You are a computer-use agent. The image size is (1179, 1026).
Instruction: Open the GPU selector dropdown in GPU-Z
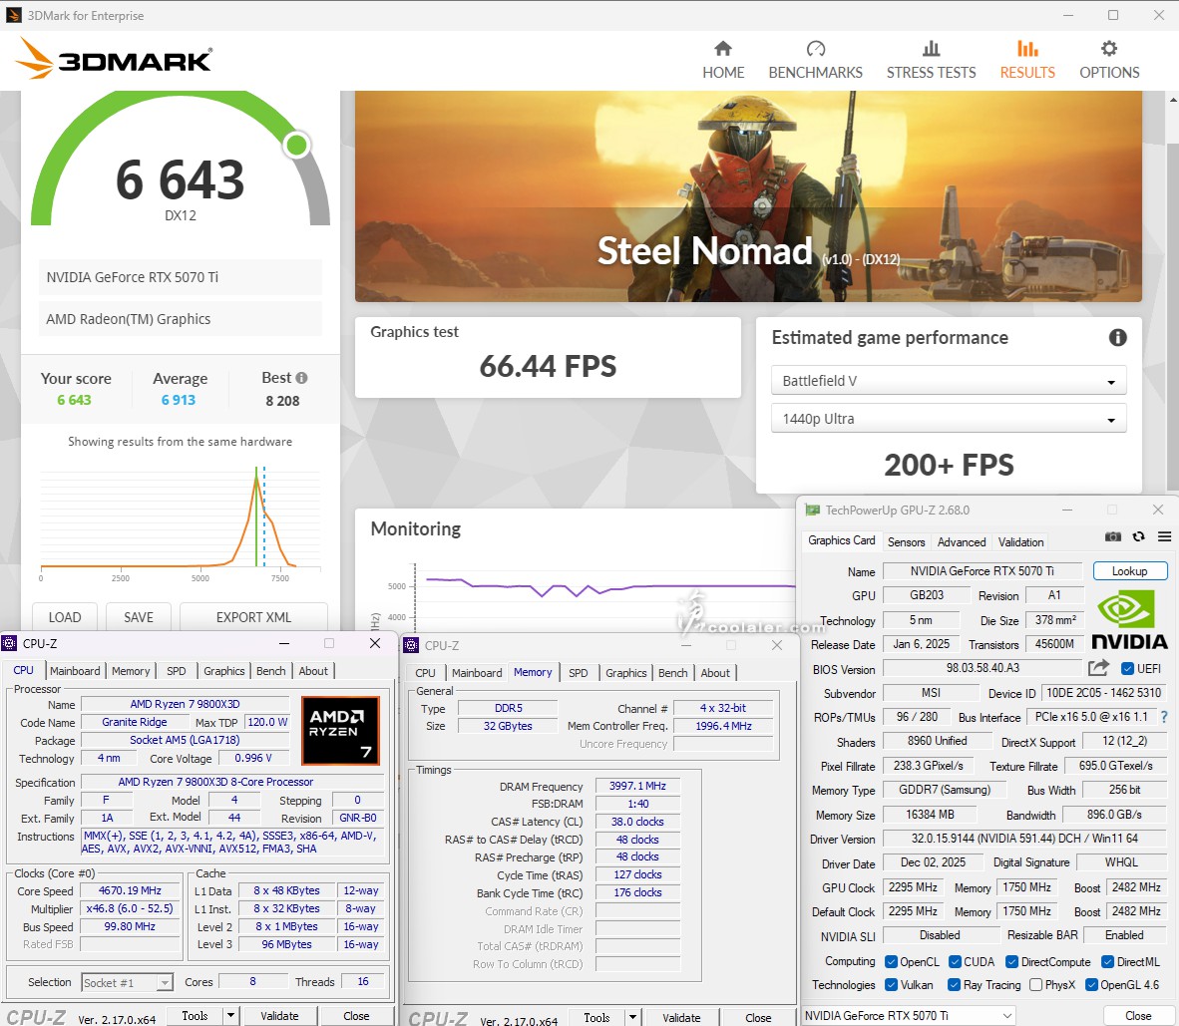[909, 1015]
